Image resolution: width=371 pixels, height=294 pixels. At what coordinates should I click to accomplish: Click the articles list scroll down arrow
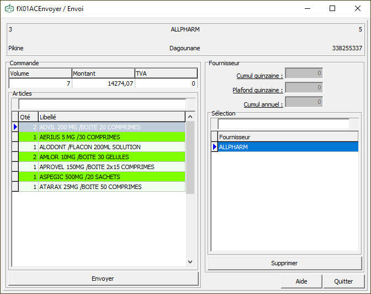(x=190, y=262)
